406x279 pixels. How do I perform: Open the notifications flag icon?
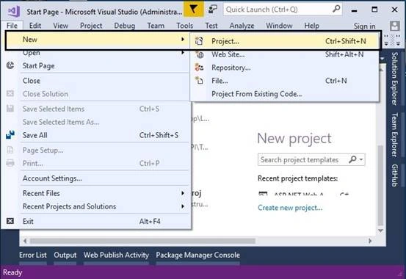pyautogui.click(x=193, y=10)
